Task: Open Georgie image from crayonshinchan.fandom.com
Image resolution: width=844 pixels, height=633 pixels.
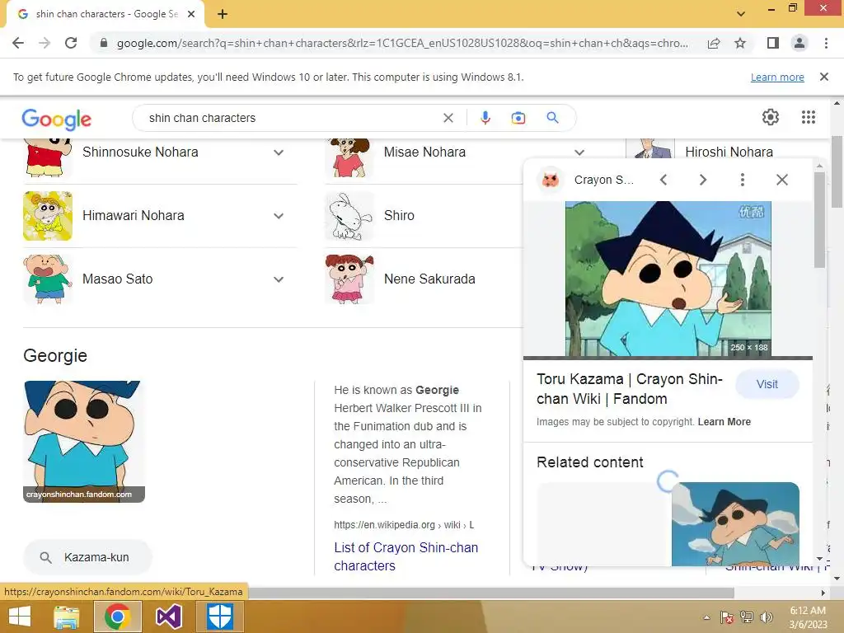Action: click(x=84, y=442)
